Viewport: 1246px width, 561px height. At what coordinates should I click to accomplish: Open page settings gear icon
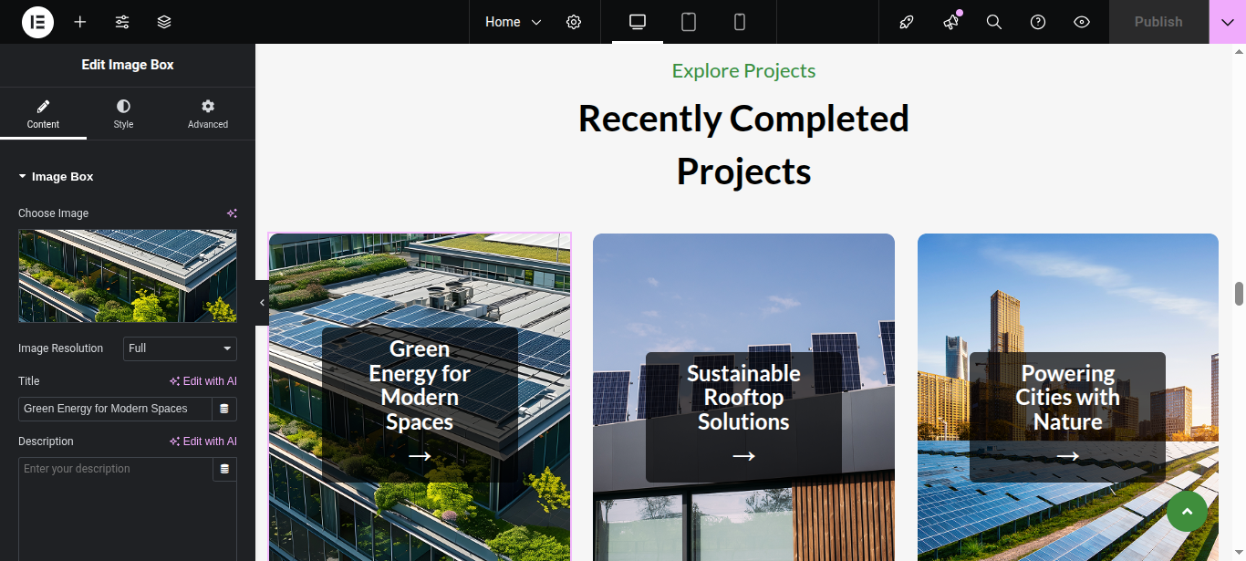(574, 22)
